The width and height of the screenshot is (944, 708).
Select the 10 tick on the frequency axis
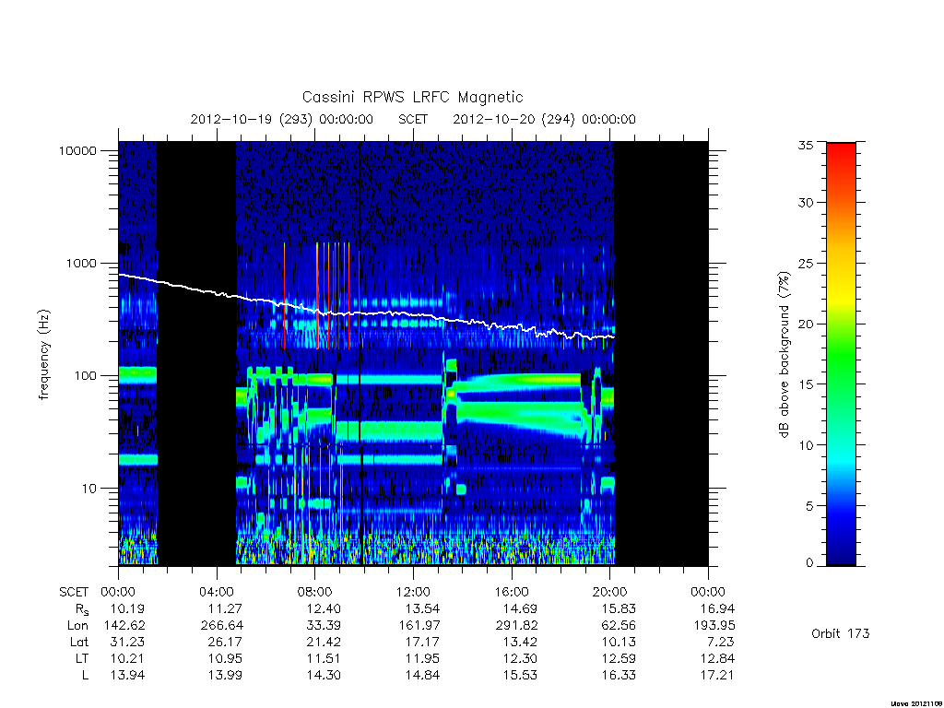coord(89,489)
